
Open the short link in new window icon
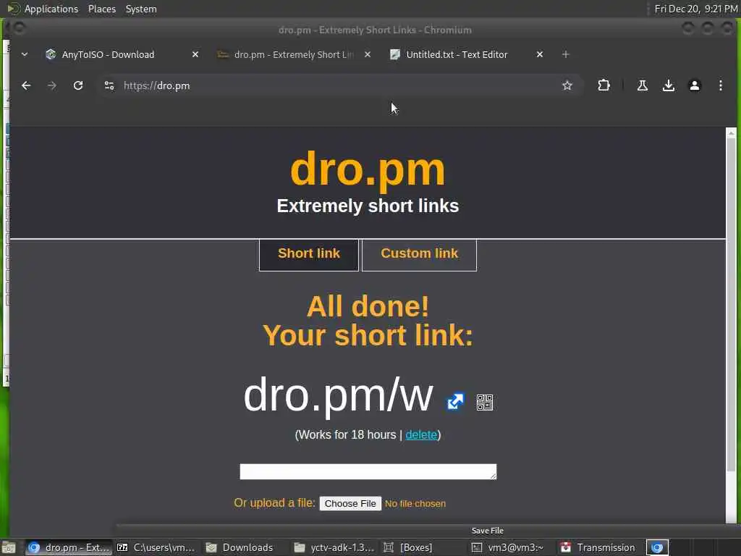pyautogui.click(x=456, y=402)
